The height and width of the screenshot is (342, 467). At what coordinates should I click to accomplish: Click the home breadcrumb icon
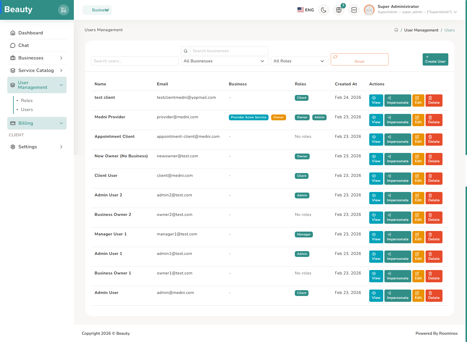click(396, 30)
